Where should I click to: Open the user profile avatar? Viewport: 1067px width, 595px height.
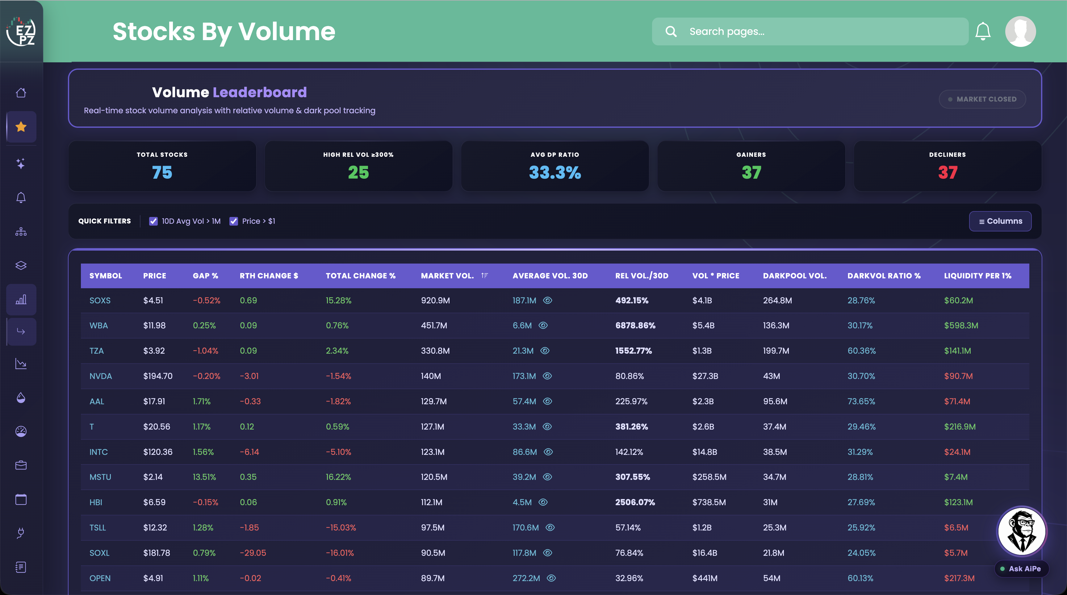(x=1020, y=31)
